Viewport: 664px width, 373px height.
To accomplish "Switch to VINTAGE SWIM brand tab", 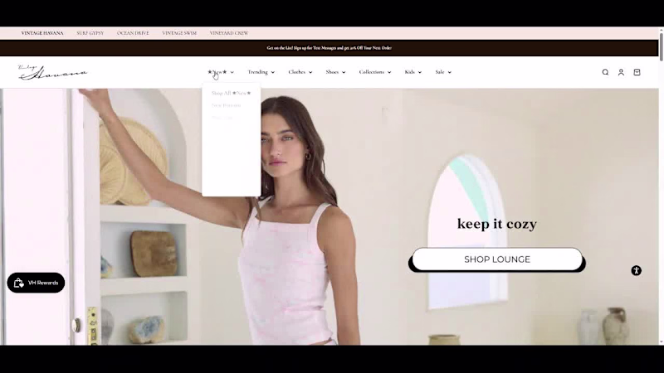I will 179,33.
